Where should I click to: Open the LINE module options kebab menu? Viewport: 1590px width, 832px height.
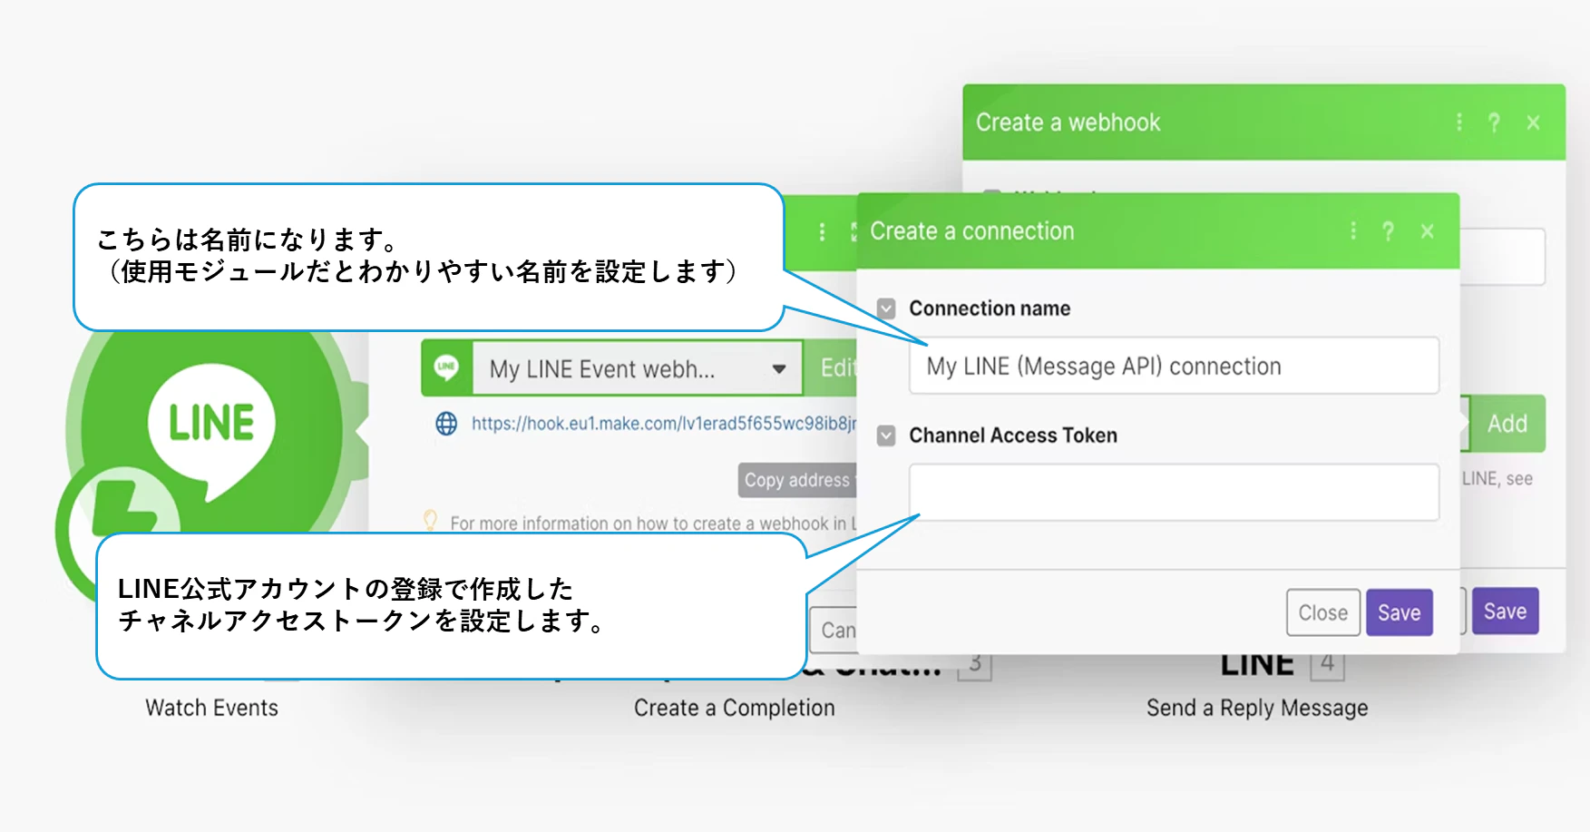822,232
